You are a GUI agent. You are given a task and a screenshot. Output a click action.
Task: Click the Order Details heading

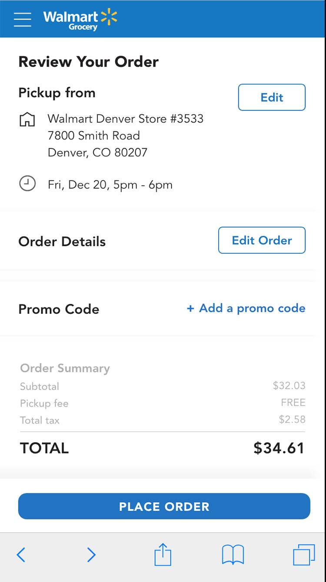tap(62, 242)
